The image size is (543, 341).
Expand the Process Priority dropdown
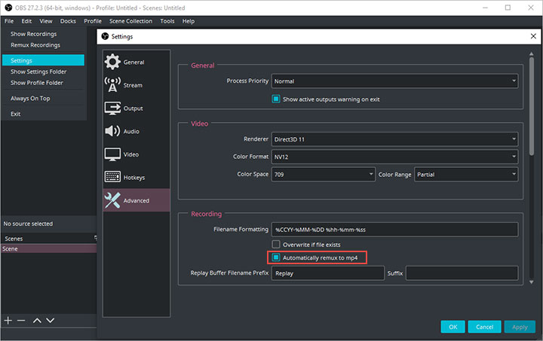point(394,81)
